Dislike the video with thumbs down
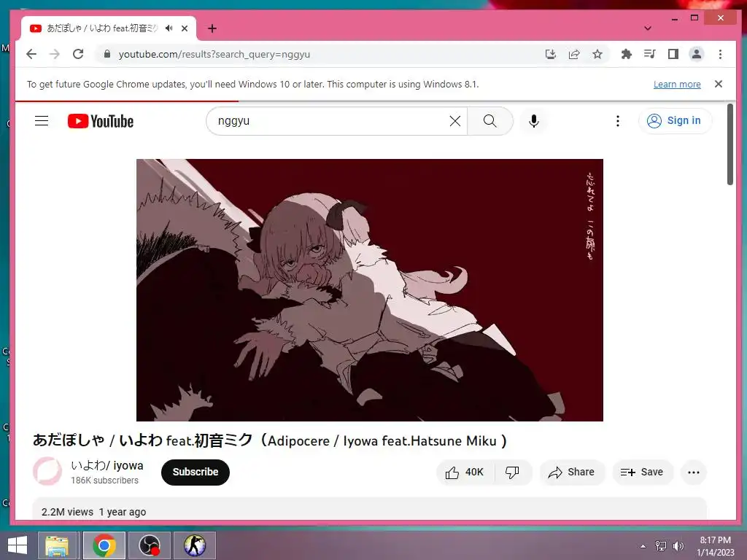This screenshot has height=560, width=747. tap(513, 472)
